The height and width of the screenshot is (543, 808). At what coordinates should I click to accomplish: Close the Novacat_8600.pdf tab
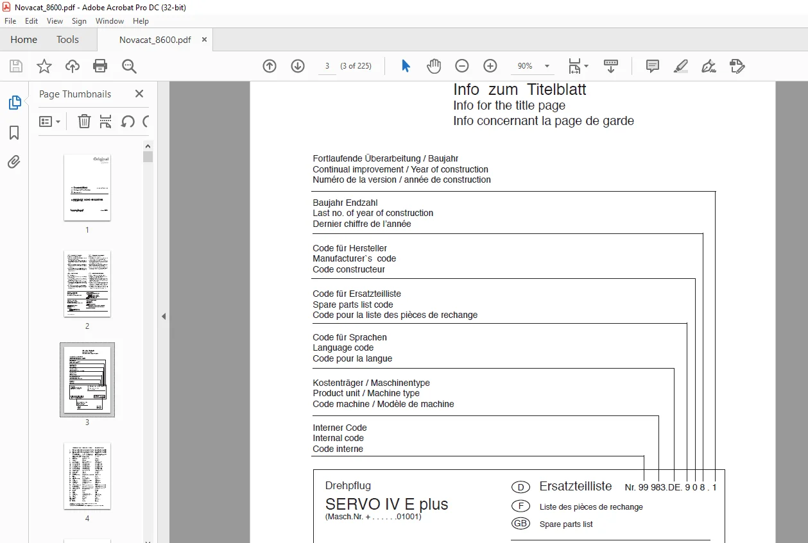click(x=205, y=40)
